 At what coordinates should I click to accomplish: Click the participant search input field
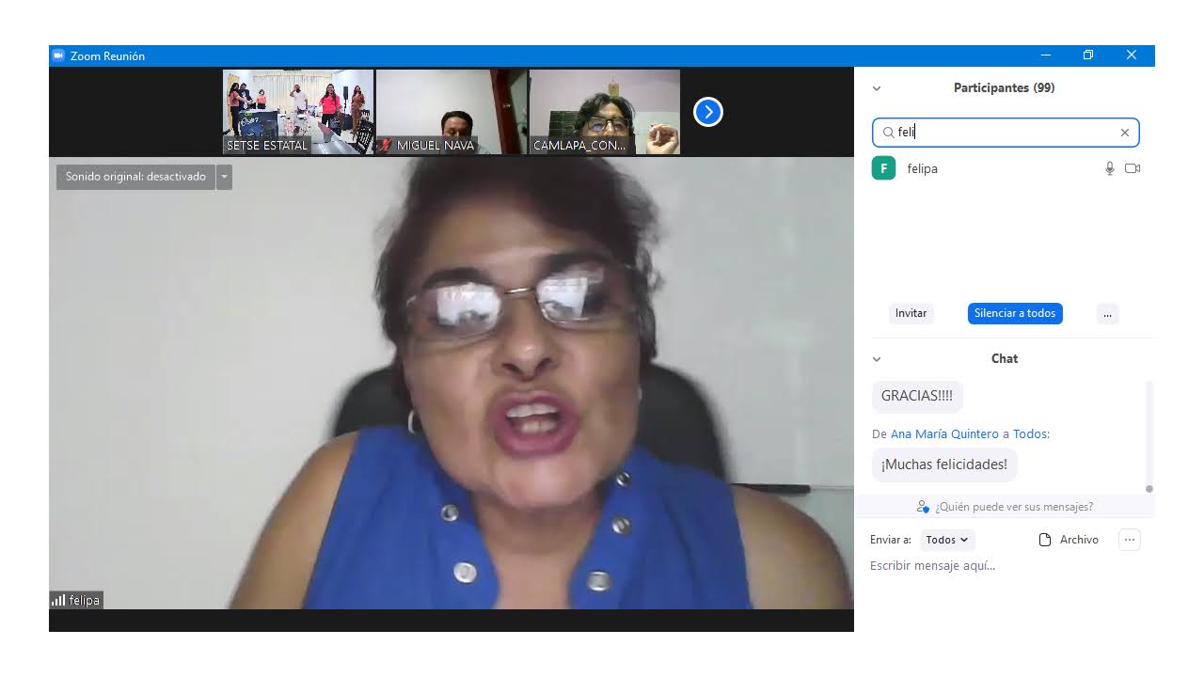coord(1006,133)
